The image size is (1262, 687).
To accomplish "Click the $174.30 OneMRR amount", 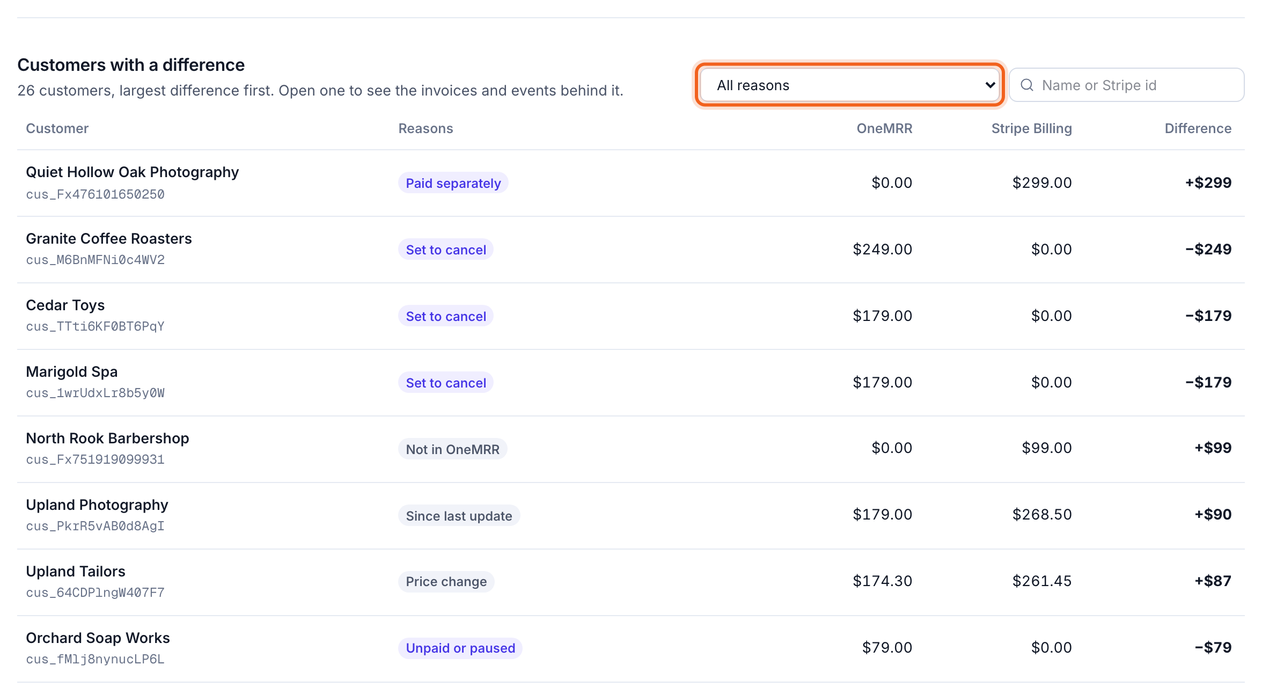I will click(883, 581).
